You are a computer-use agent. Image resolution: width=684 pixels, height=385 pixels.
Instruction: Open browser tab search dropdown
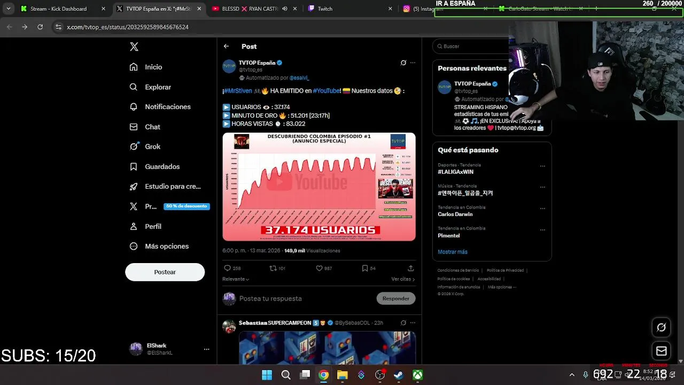pos(8,9)
